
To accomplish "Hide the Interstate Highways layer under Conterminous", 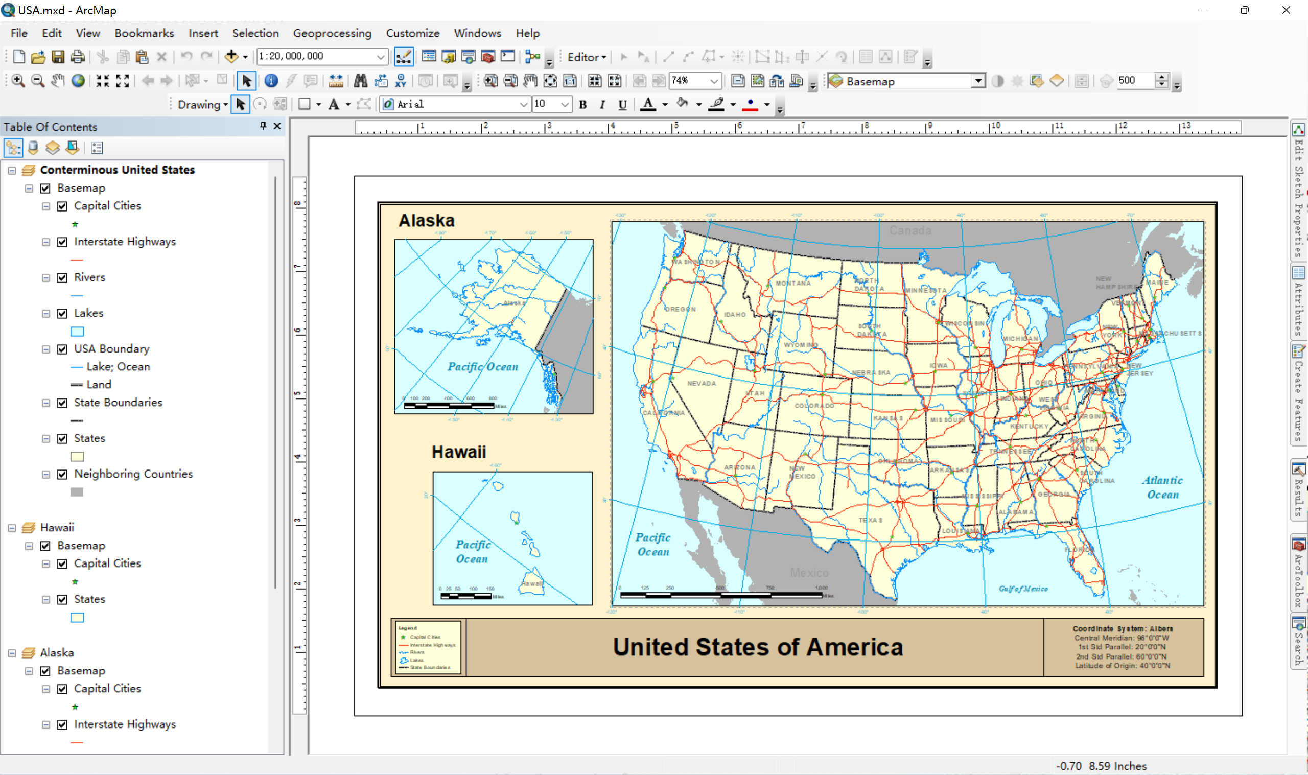I will pos(62,242).
